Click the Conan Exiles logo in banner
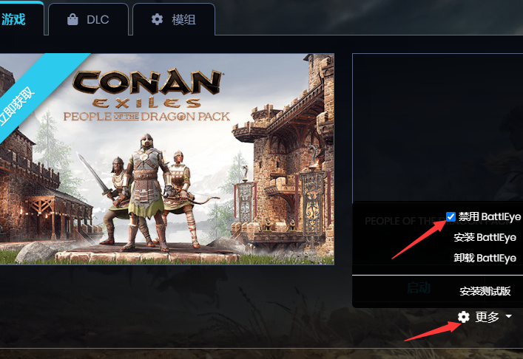The image size is (523, 359). point(146,89)
